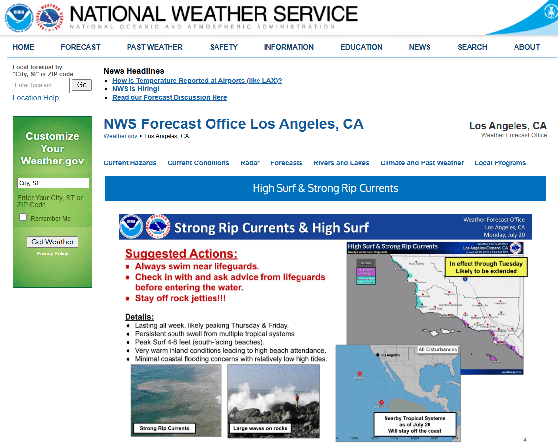
Task: Expand the Current Hazards submenu
Action: click(x=130, y=163)
